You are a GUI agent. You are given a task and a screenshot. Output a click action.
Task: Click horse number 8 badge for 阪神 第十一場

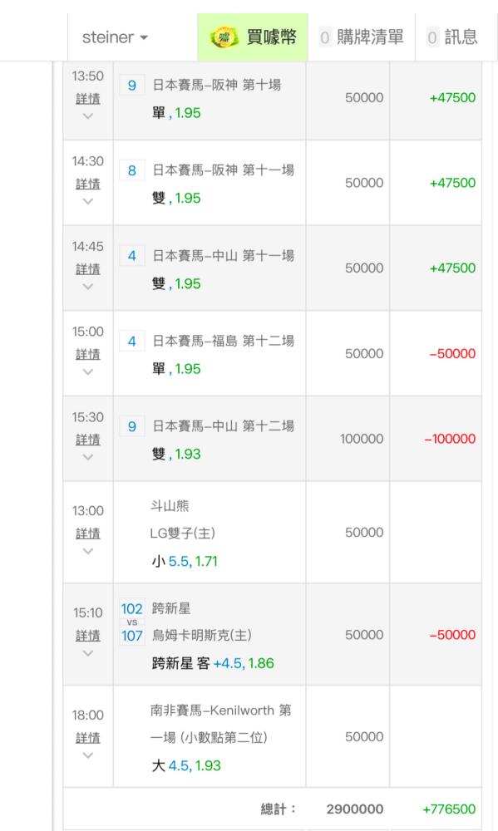click(132, 170)
